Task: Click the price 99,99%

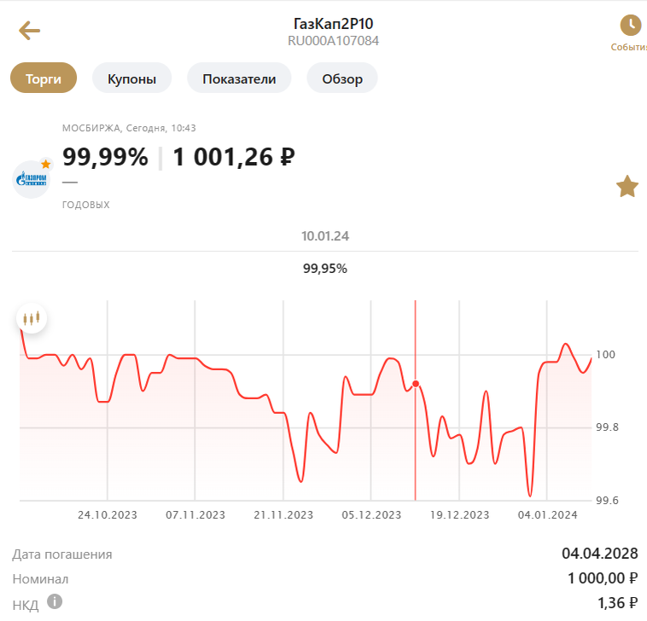Action: (105, 157)
